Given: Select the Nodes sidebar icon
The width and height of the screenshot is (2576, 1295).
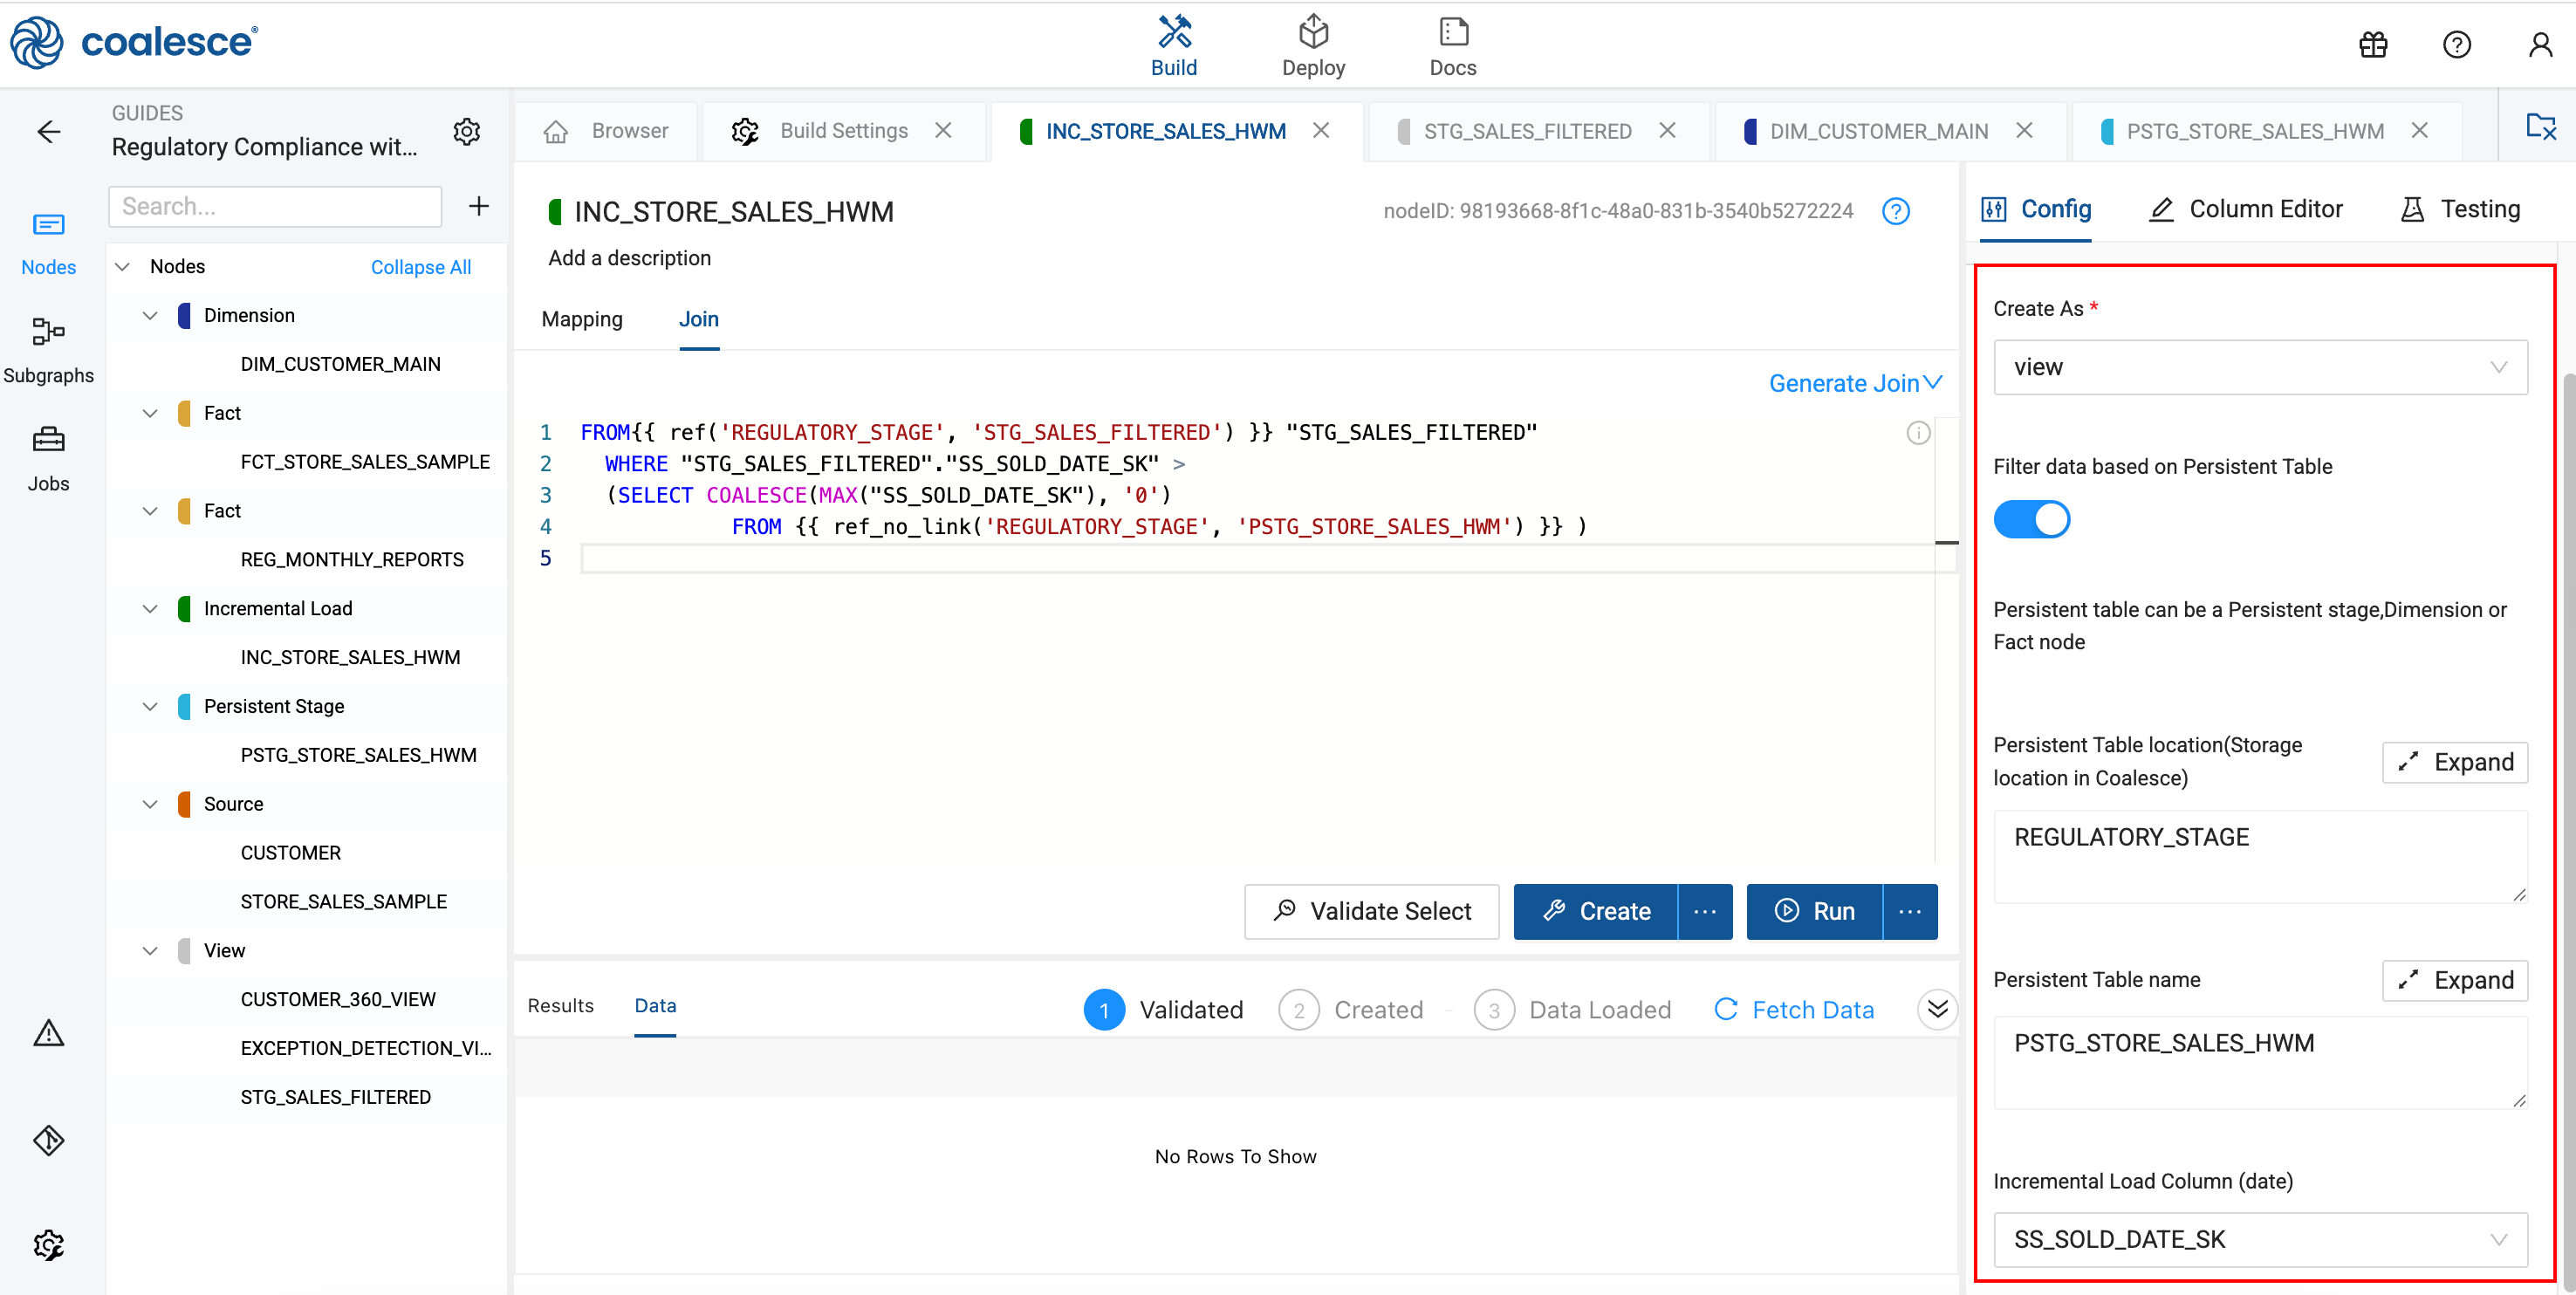Looking at the screenshot, I should click(48, 243).
